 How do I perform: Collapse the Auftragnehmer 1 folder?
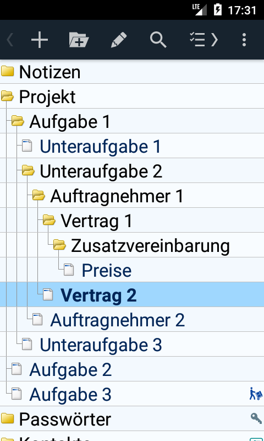38,196
